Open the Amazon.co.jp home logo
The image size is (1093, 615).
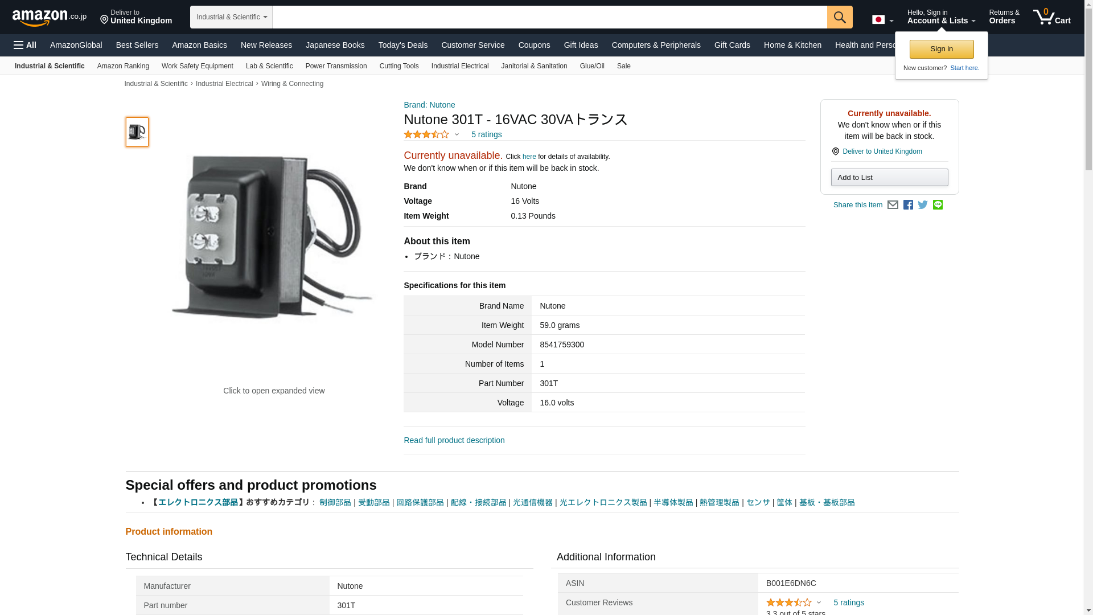point(50,18)
